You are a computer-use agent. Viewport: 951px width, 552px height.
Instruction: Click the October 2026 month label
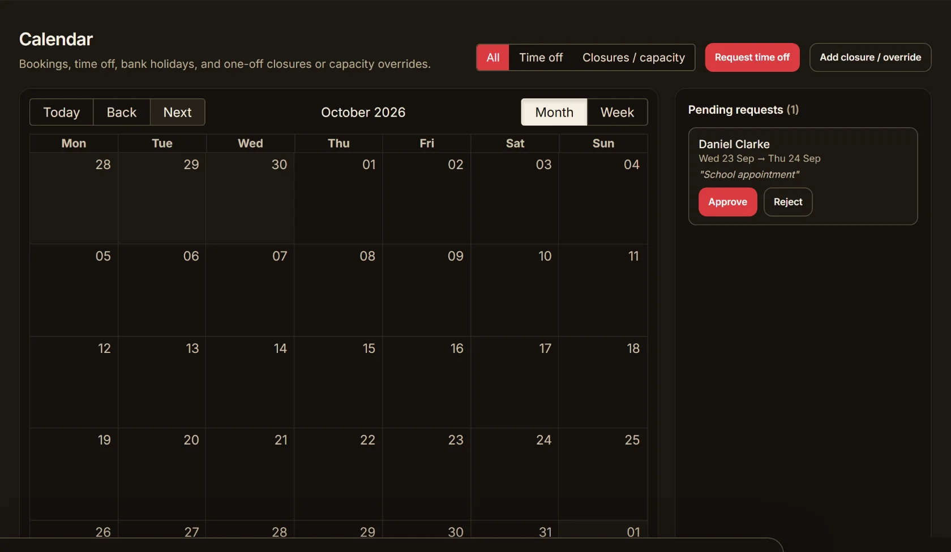pyautogui.click(x=363, y=112)
